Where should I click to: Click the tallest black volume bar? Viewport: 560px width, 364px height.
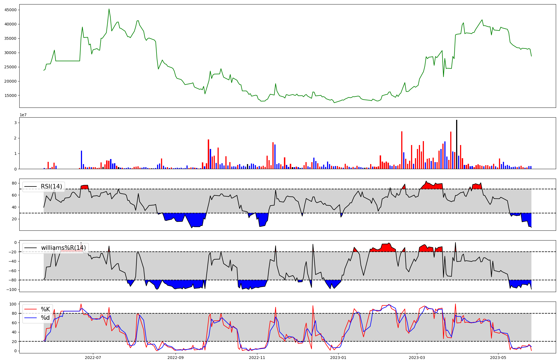456,144
